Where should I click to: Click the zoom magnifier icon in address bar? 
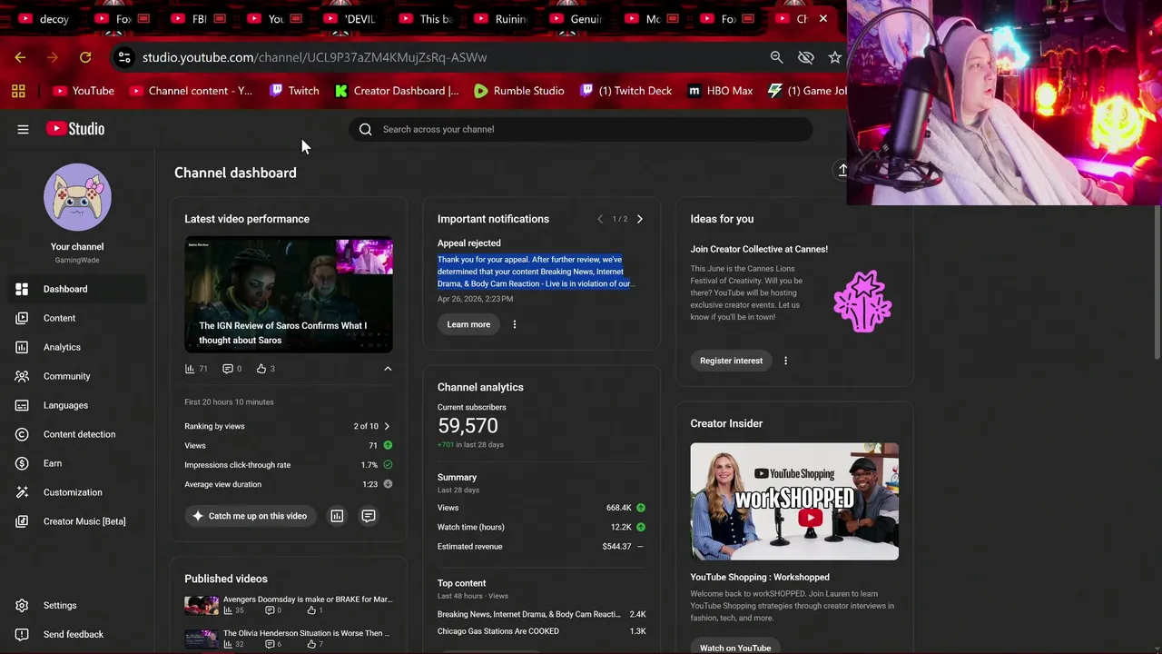(x=776, y=57)
